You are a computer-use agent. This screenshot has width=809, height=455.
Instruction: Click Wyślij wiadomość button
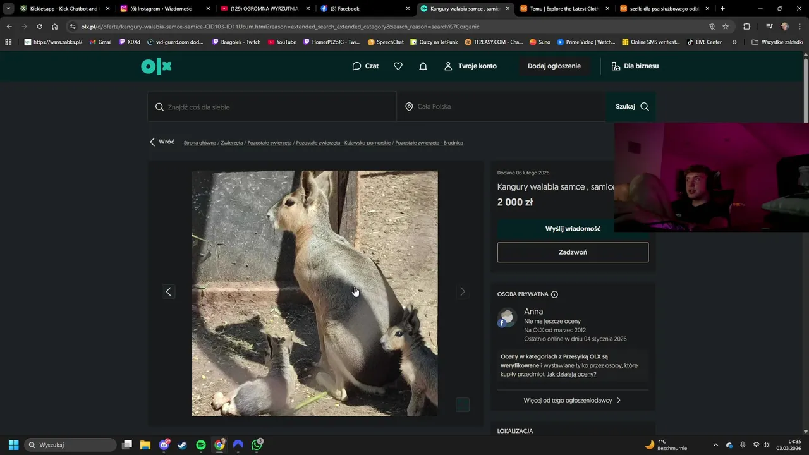click(573, 229)
